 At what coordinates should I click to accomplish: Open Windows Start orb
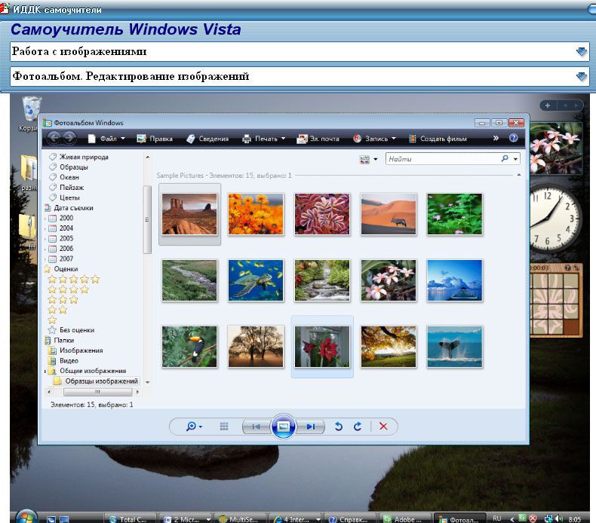[x=25, y=516]
